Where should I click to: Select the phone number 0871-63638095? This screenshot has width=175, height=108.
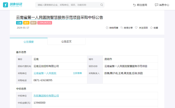tap(43, 80)
